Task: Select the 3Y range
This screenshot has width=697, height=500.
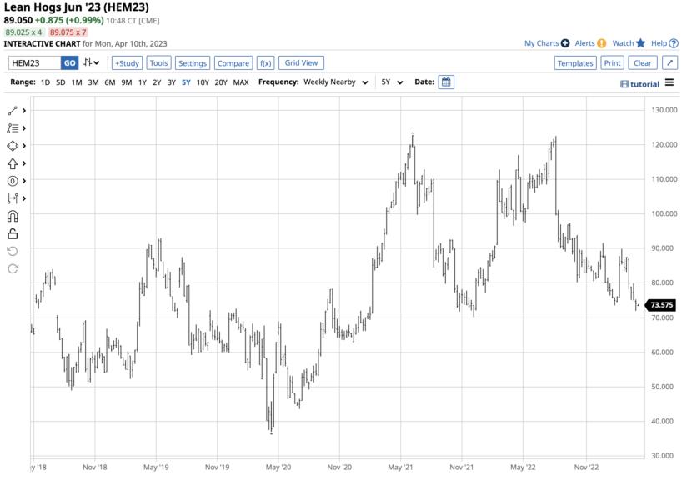Action: pos(172,82)
